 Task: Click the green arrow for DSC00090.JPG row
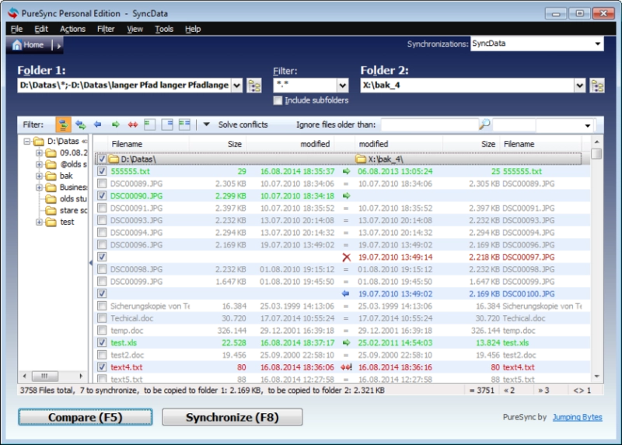tap(346, 196)
